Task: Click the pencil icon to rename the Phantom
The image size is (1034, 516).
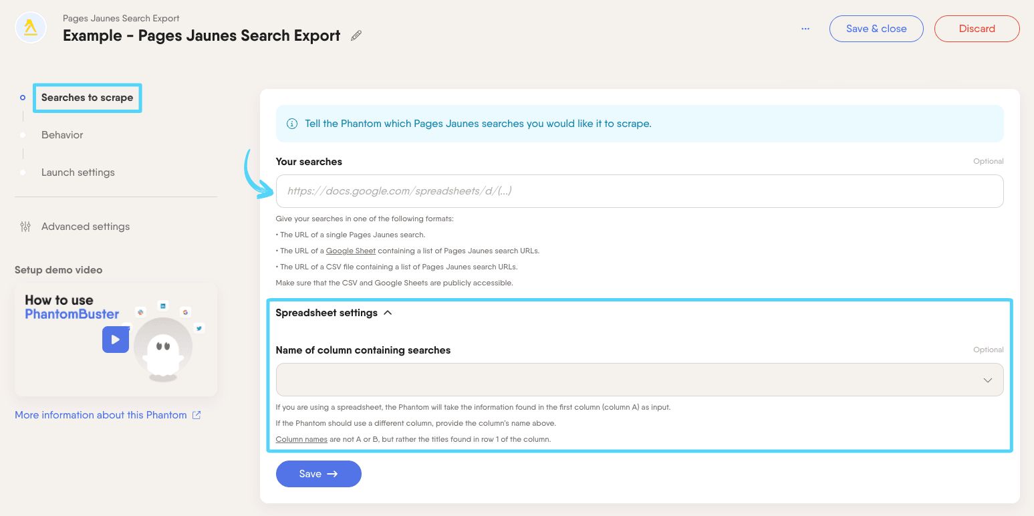Action: tap(356, 36)
